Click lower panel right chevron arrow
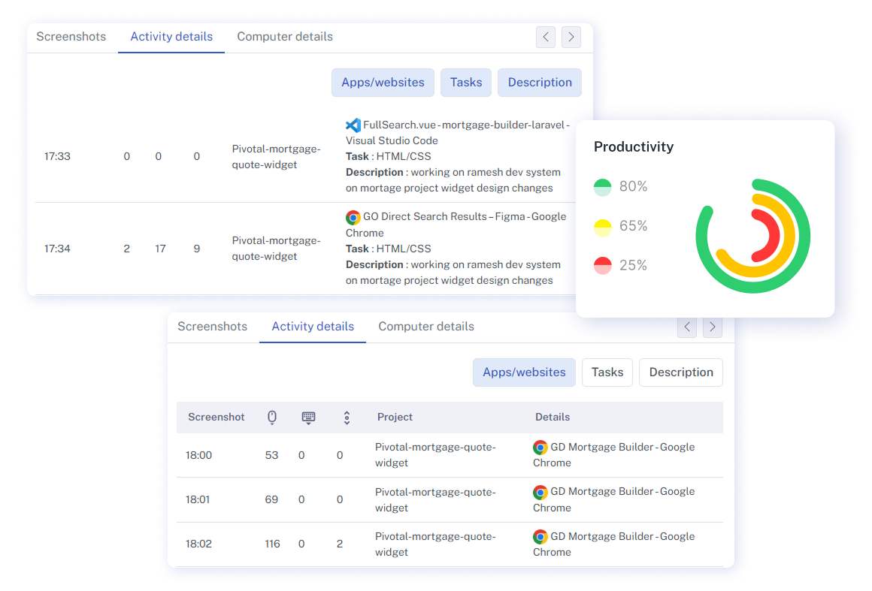 (712, 327)
